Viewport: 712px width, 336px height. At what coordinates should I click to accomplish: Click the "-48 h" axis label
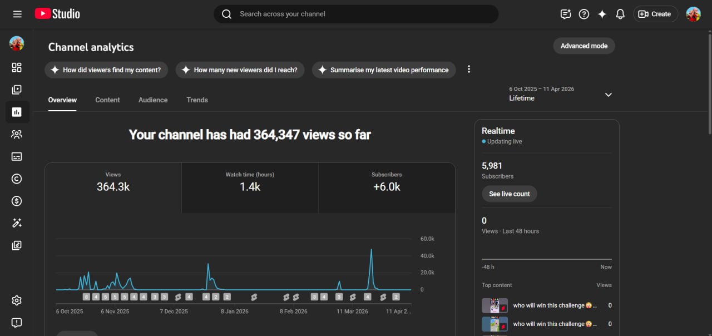488,267
